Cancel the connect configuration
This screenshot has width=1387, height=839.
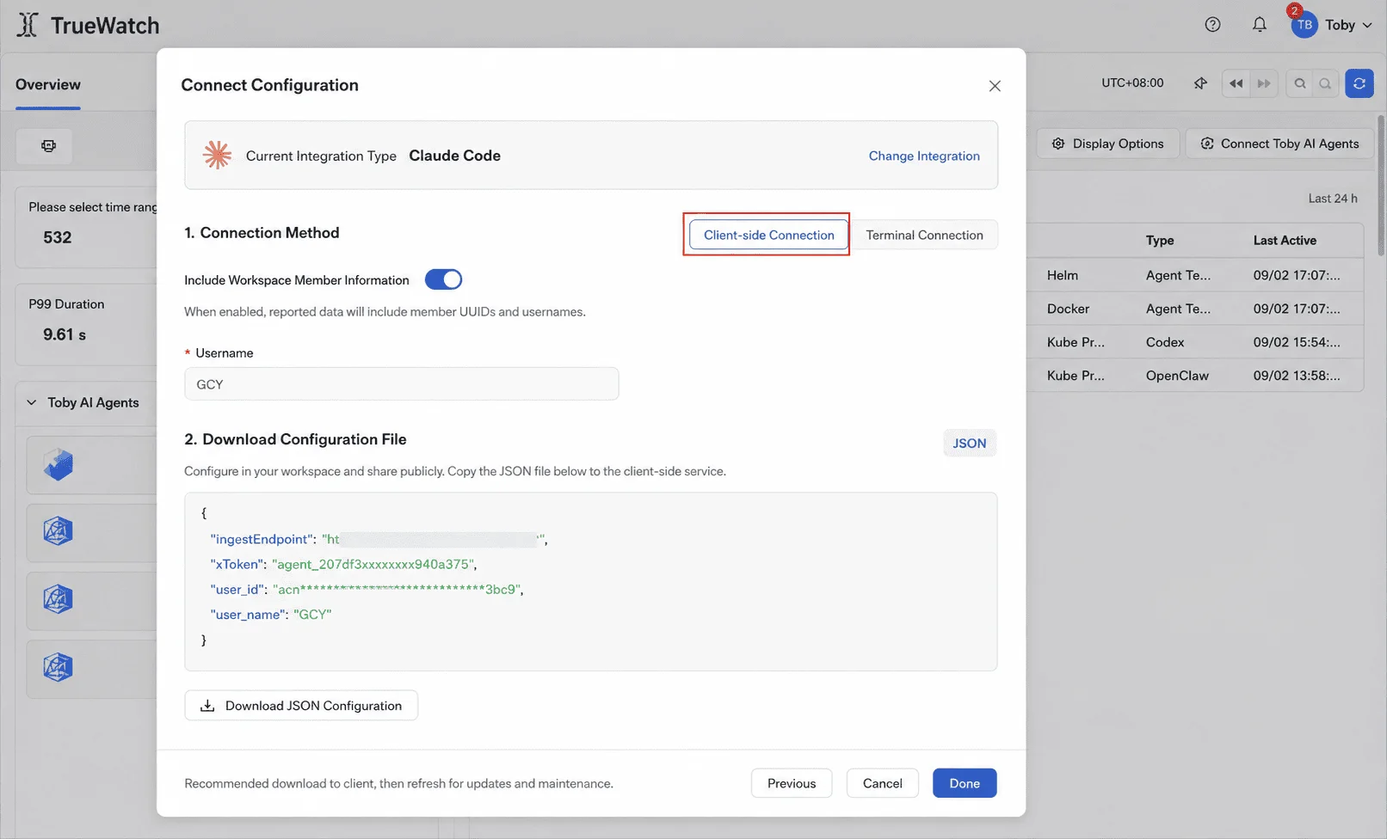coord(883,783)
